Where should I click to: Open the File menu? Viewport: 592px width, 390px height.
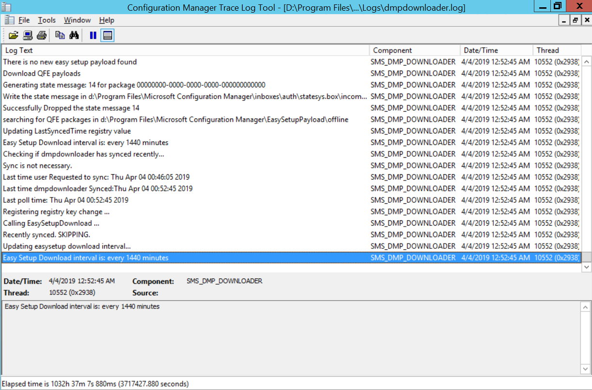tap(24, 20)
